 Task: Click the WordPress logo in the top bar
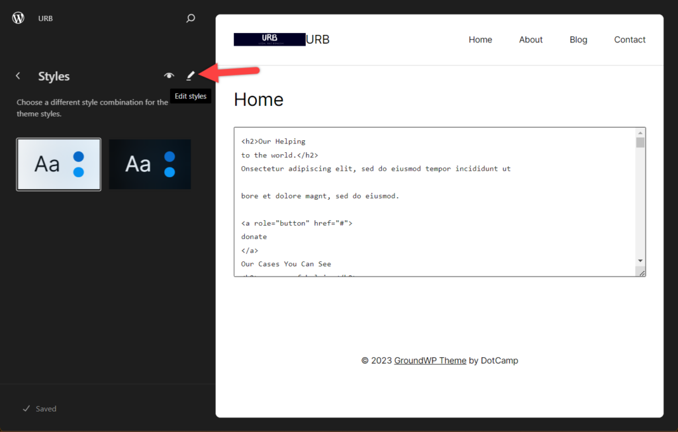click(x=17, y=18)
